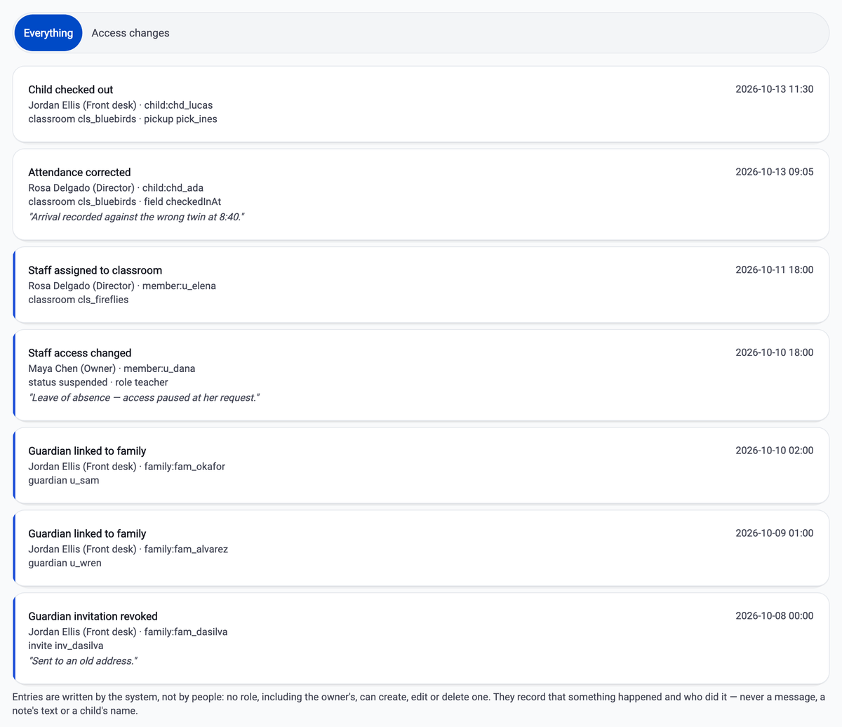Click 'classroom cls_fireflies' text
The height and width of the screenshot is (727, 842).
(79, 300)
